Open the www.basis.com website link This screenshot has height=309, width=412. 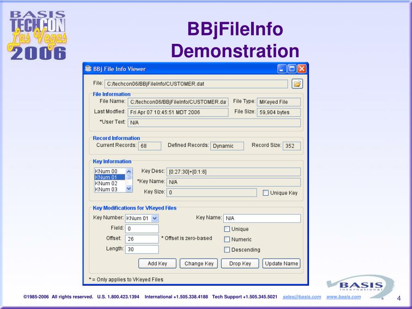344,297
